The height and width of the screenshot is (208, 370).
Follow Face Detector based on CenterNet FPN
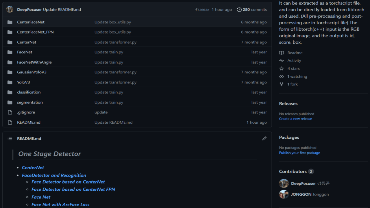(73, 190)
